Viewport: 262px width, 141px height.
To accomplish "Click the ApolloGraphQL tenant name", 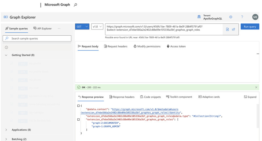I will [x=213, y=19].
